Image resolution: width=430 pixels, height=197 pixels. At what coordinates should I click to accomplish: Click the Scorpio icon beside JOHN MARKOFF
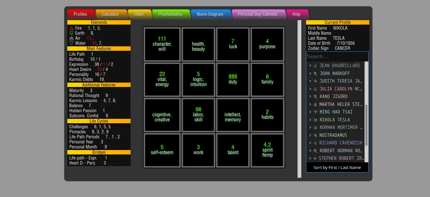pyautogui.click(x=315, y=73)
